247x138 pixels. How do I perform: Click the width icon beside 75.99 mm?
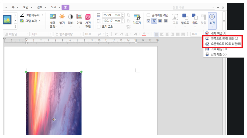pyautogui.click(x=98, y=15)
